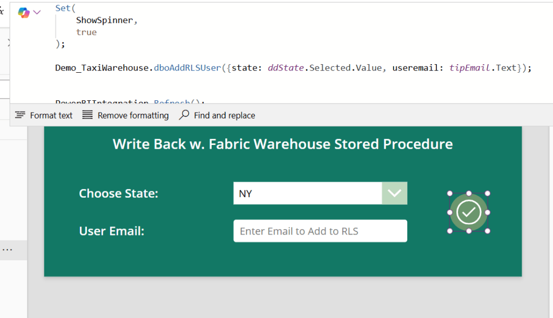Viewport: 553px width, 318px height.
Task: Click the Format text icon
Action: [20, 115]
